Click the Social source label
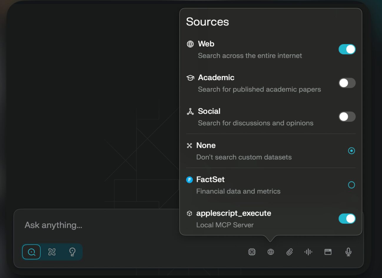Viewport: 382px width, 278px height. pos(209,111)
